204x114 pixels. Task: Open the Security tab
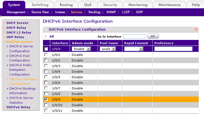[110, 5]
